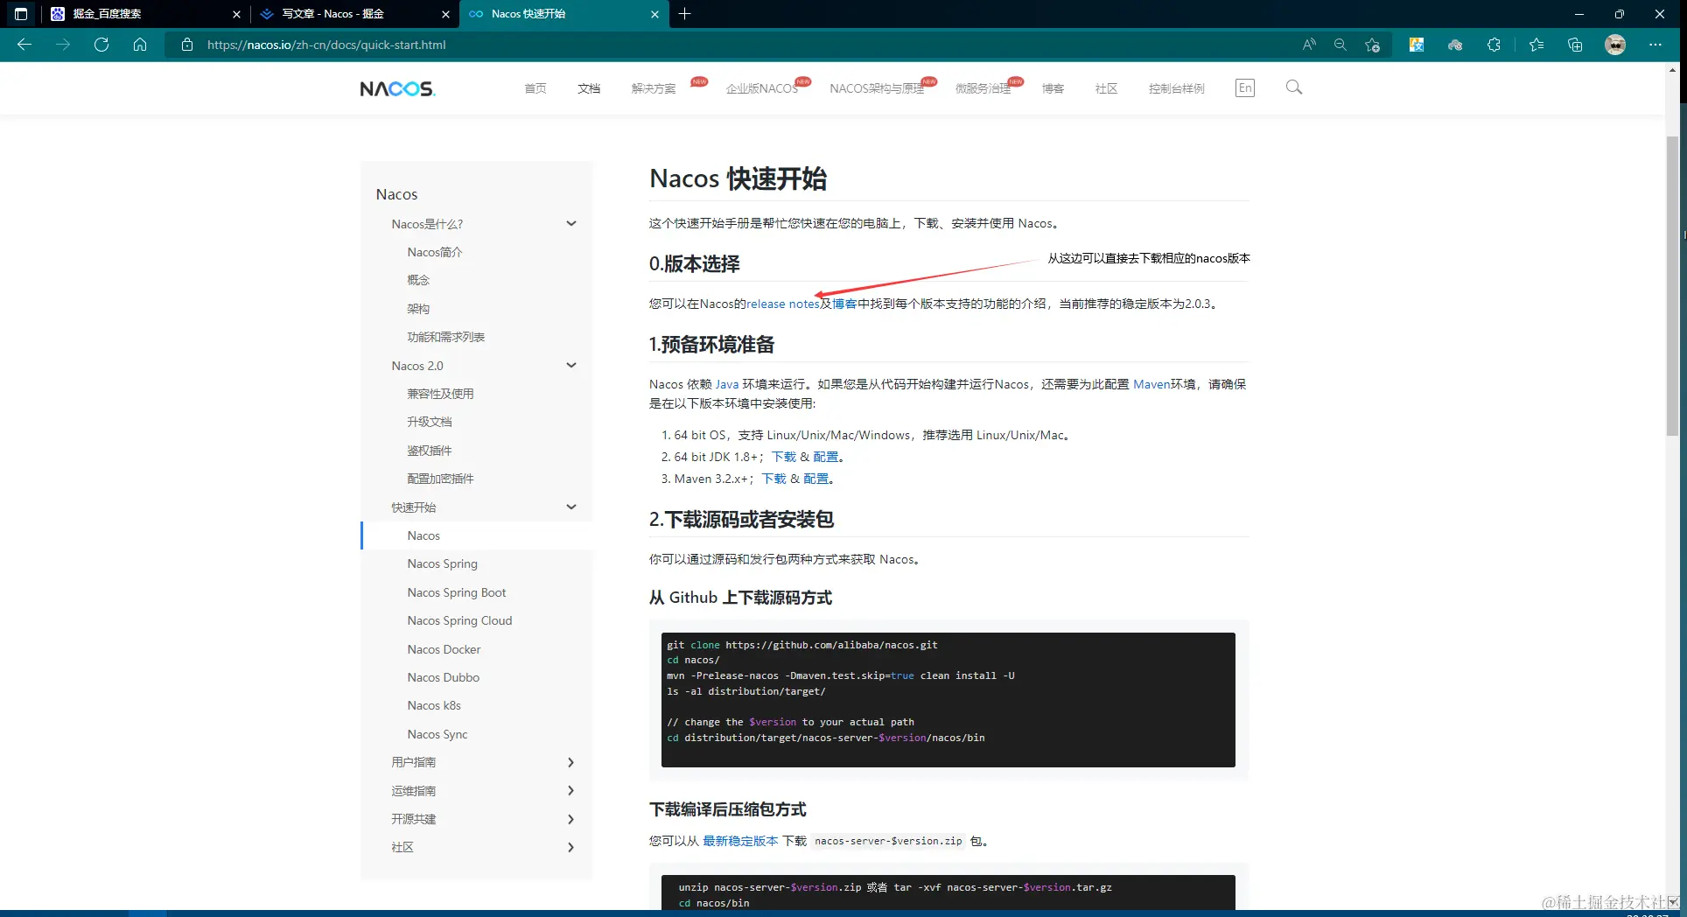Open the Maven link in prerequisites
This screenshot has width=1687, height=917.
(x=1151, y=384)
